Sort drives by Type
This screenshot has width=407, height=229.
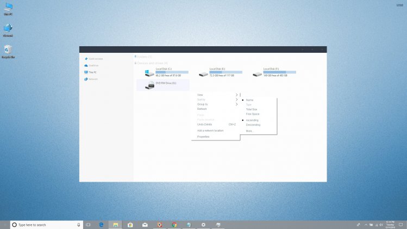249,105
